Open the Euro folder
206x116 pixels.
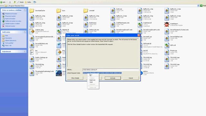[x=59, y=11]
